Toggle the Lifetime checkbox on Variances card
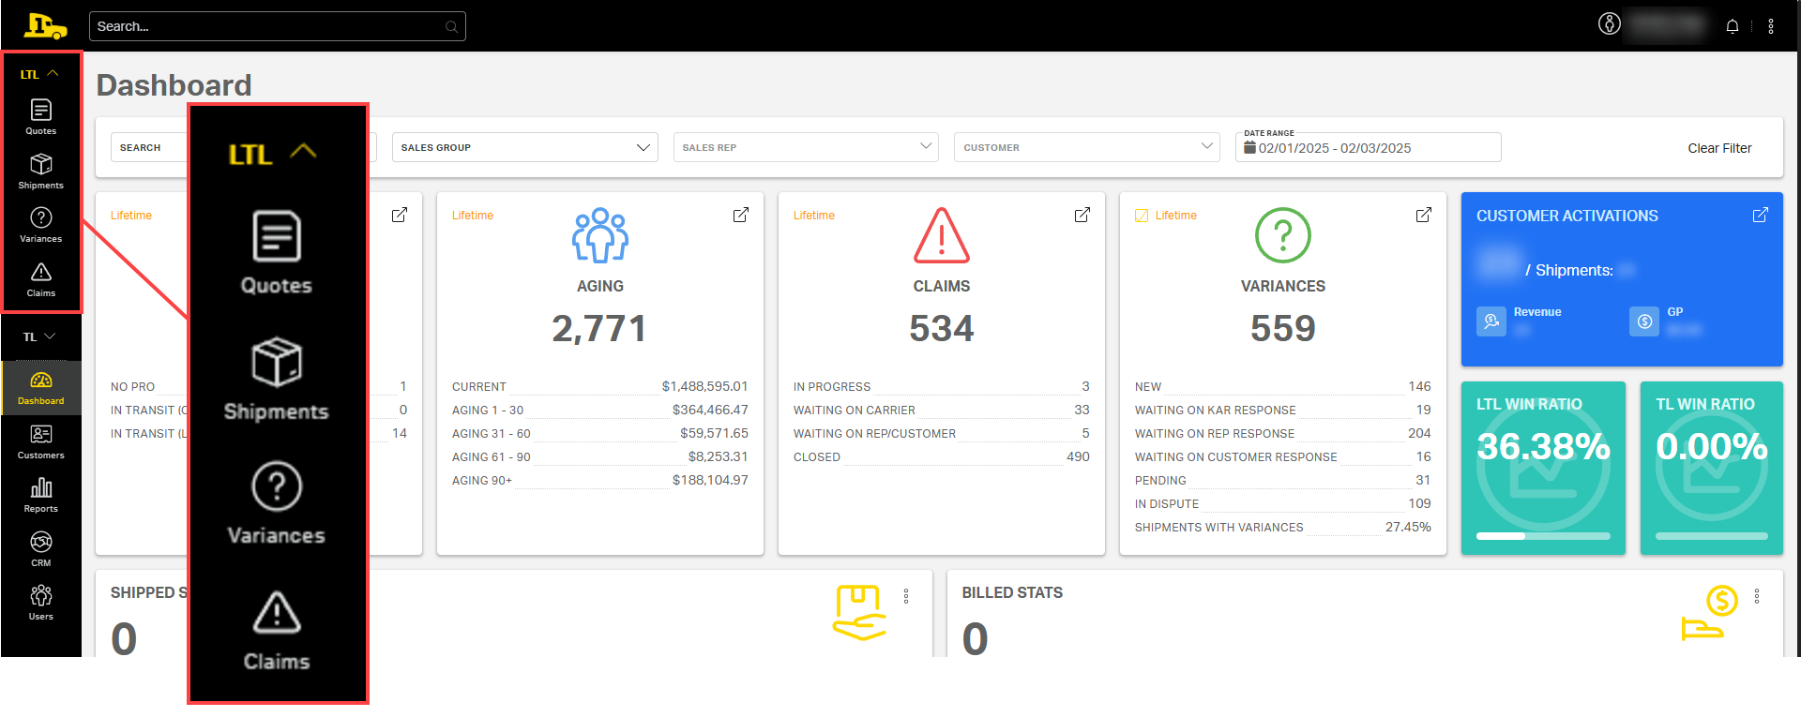The width and height of the screenshot is (1801, 717). pyautogui.click(x=1142, y=216)
